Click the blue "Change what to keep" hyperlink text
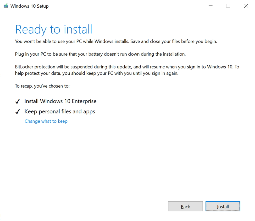This screenshot has width=255, height=221. pos(46,121)
